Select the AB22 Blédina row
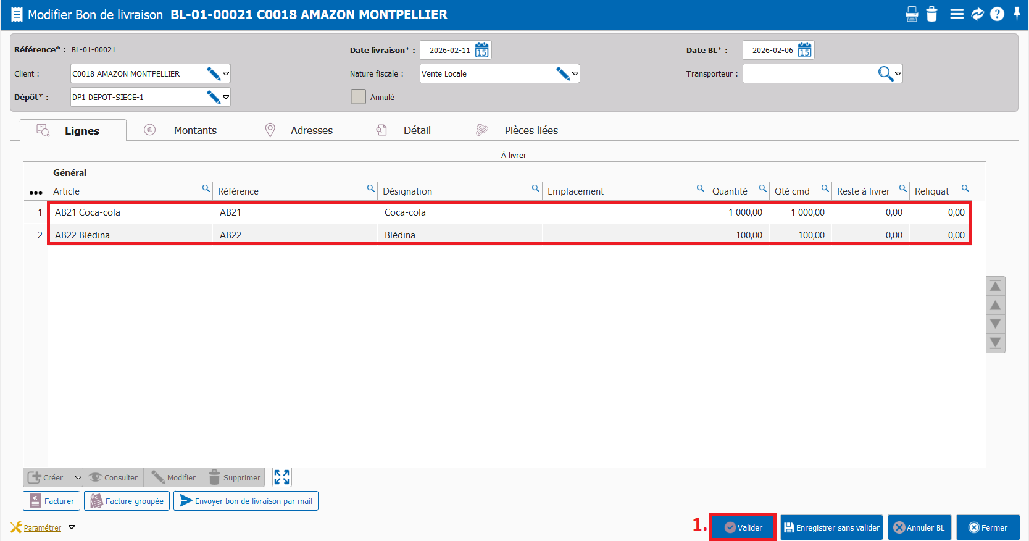Image resolution: width=1029 pixels, height=541 pixels. click(x=247, y=235)
